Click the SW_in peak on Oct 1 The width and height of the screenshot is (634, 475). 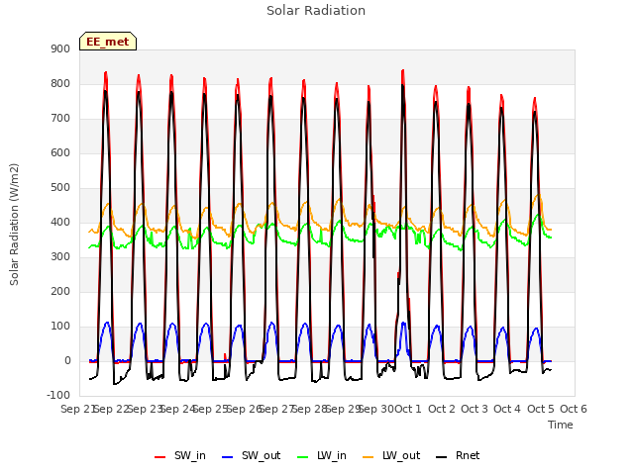pyautogui.click(x=403, y=71)
